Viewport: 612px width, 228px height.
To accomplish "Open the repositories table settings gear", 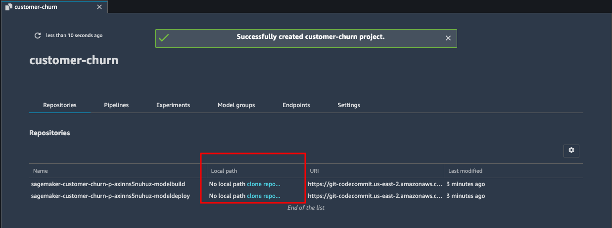I will (x=571, y=151).
